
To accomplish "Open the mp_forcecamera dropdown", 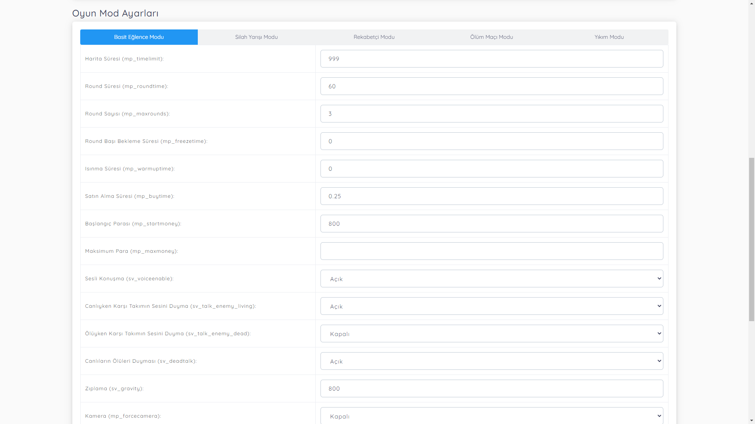I will pyautogui.click(x=492, y=415).
